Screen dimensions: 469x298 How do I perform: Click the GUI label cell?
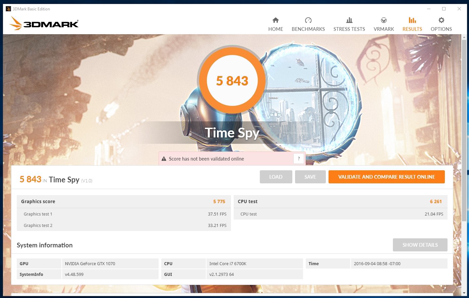(x=183, y=275)
